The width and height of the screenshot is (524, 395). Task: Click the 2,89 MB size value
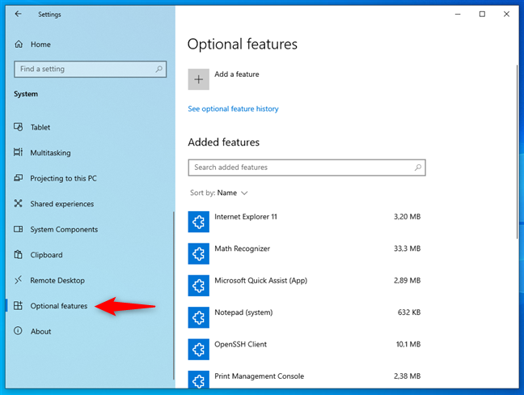(x=407, y=281)
